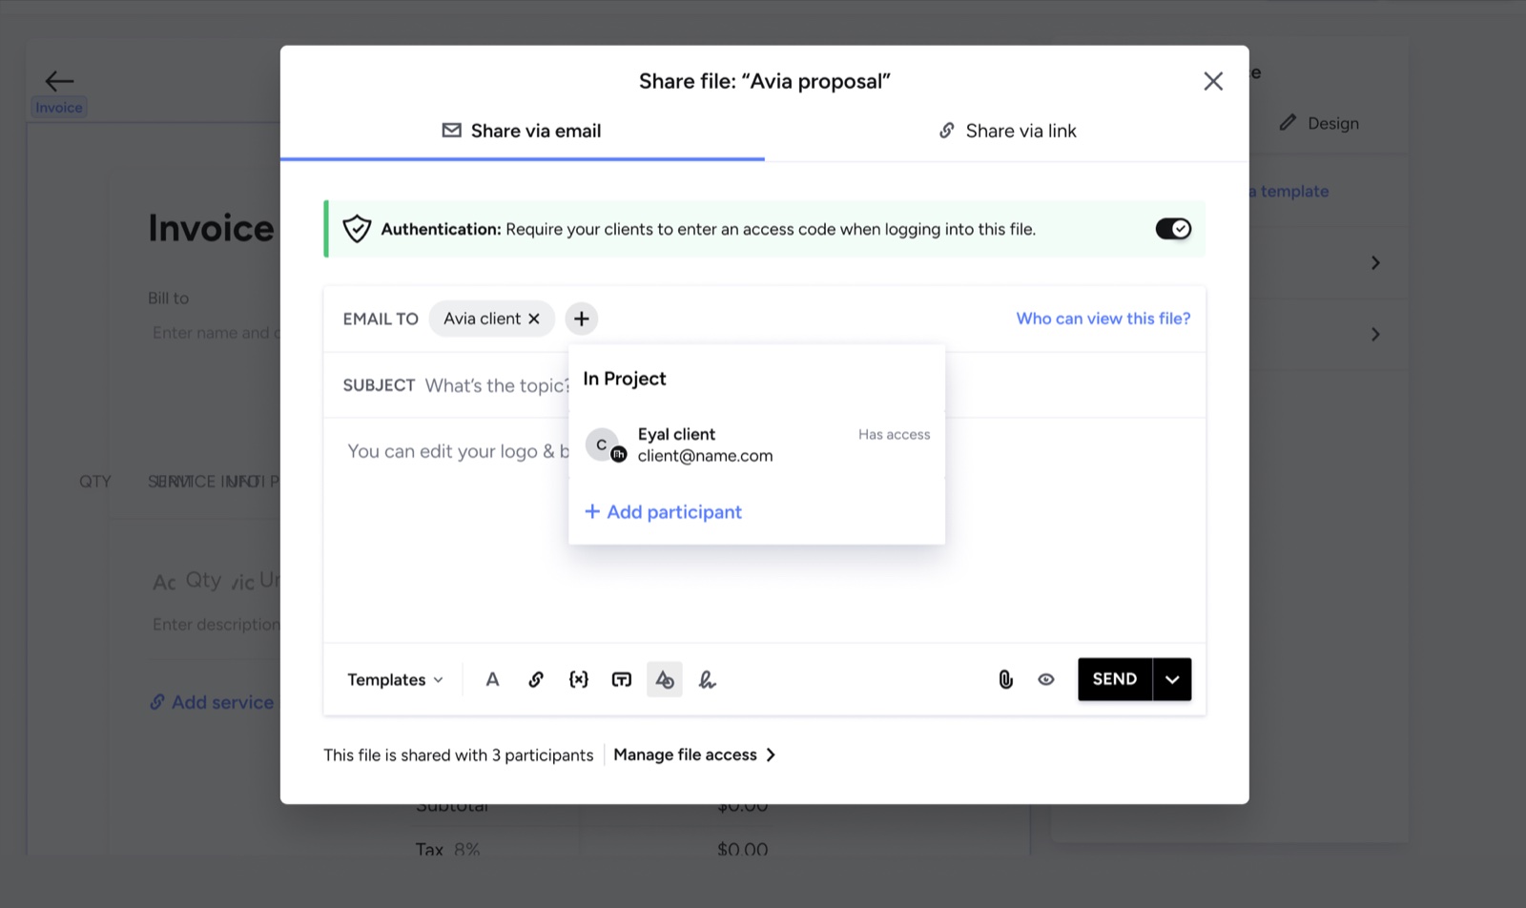Go back using the left arrow
The height and width of the screenshot is (908, 1526).
tap(59, 81)
